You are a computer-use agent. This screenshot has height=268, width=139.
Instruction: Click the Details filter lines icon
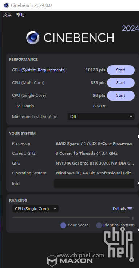pos(130,209)
